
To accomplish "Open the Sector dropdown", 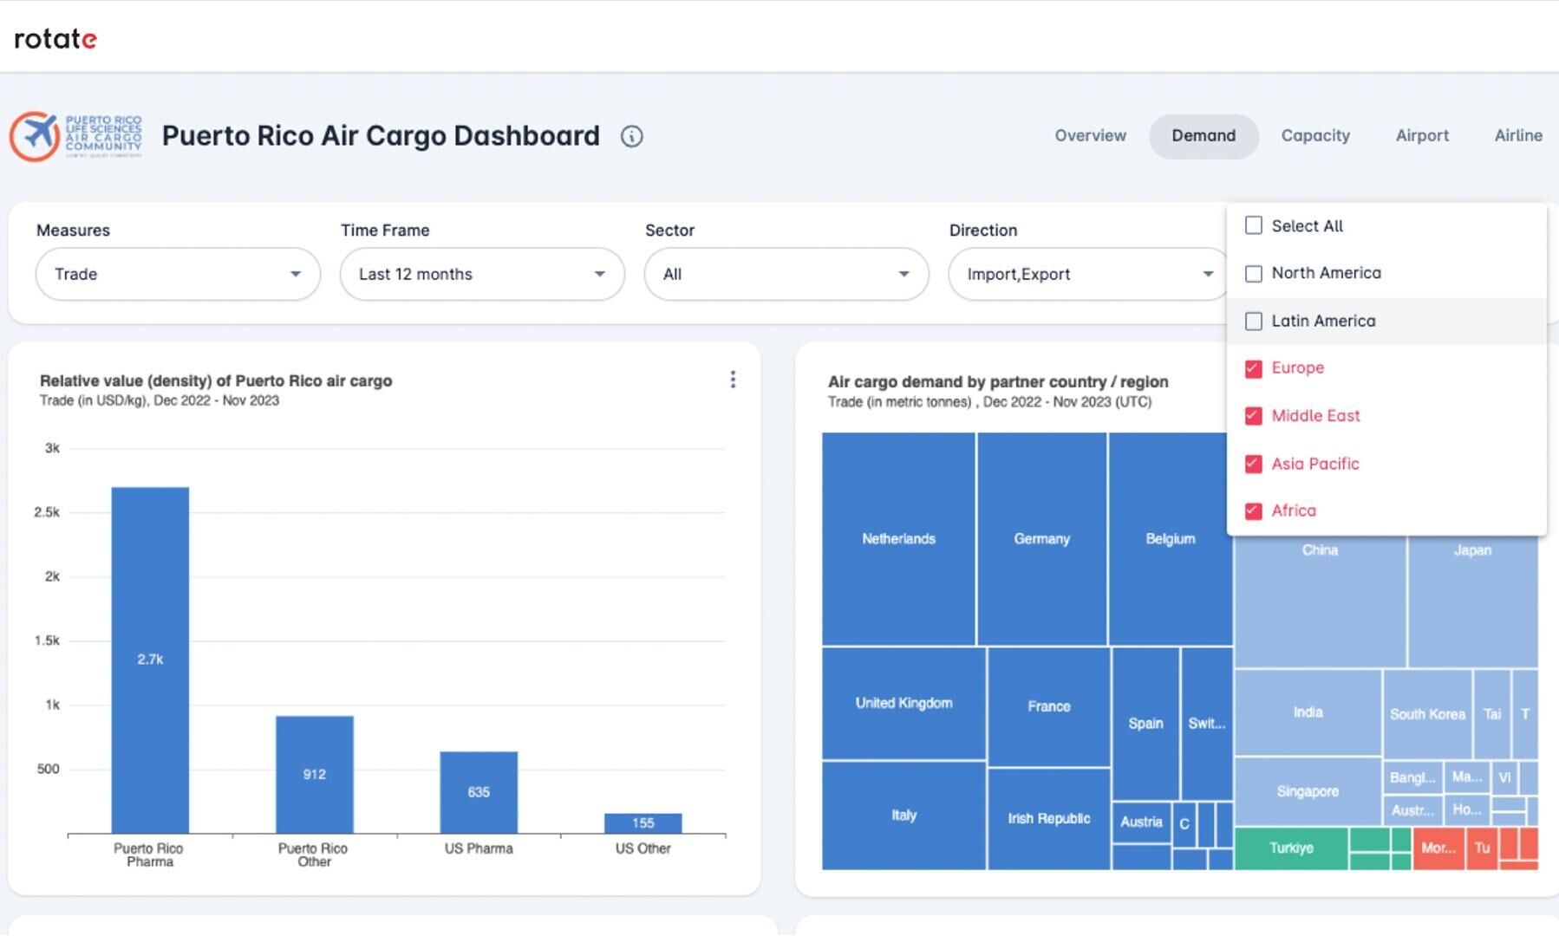I will pyautogui.click(x=785, y=274).
